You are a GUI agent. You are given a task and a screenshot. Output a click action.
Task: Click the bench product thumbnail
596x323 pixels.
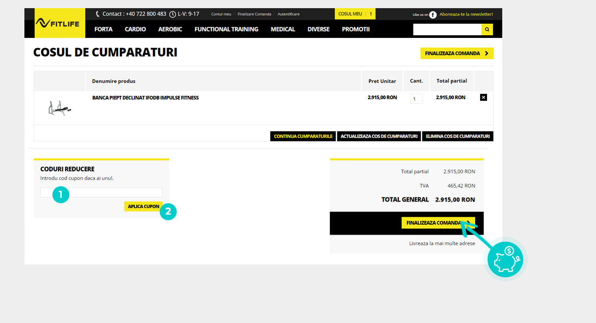click(60, 107)
